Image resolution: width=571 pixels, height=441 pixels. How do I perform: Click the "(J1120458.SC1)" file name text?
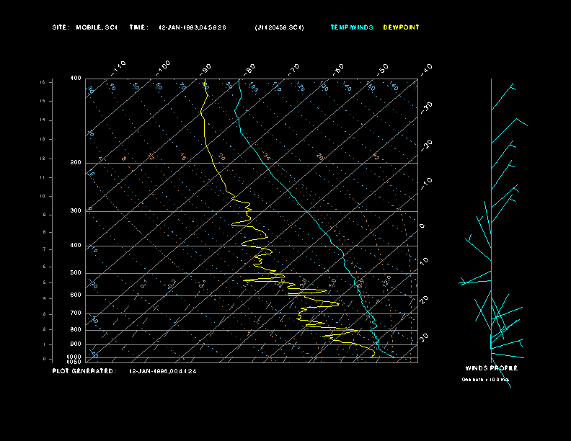pyautogui.click(x=279, y=27)
